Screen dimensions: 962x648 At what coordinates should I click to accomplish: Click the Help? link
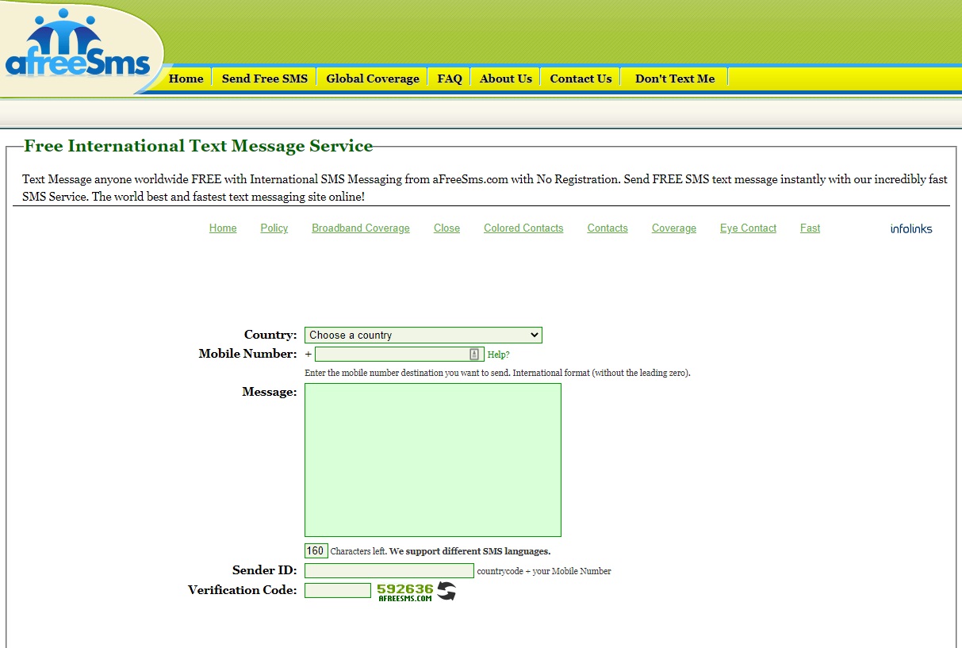click(x=498, y=355)
